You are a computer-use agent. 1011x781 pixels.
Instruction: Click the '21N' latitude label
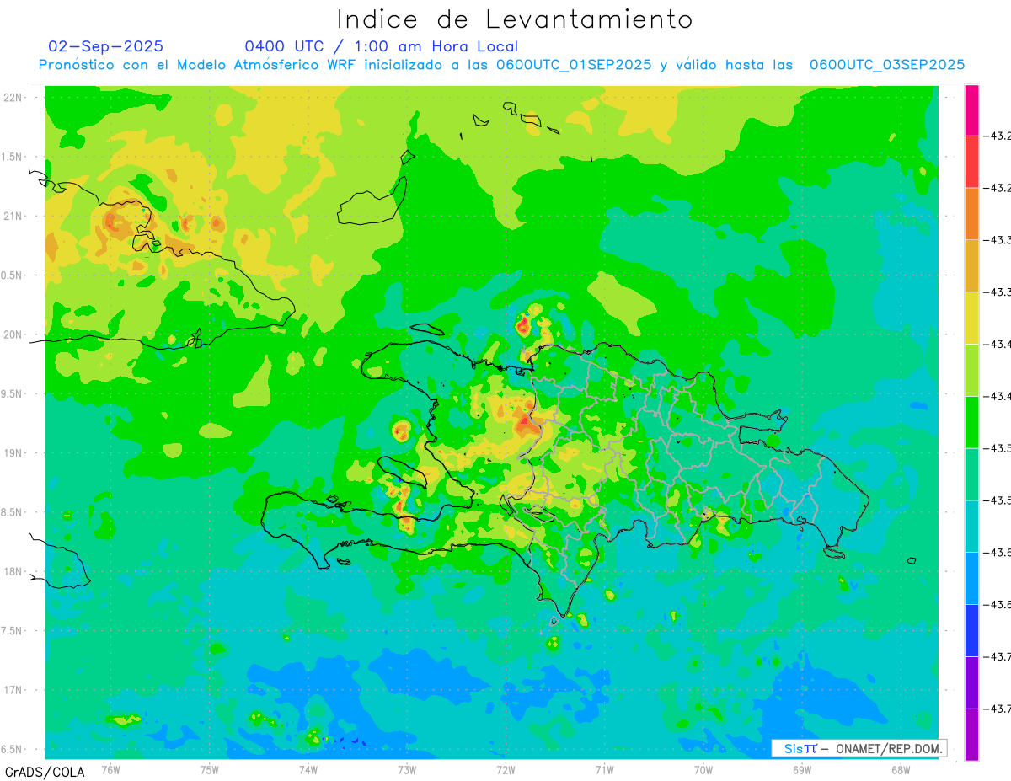coord(14,216)
